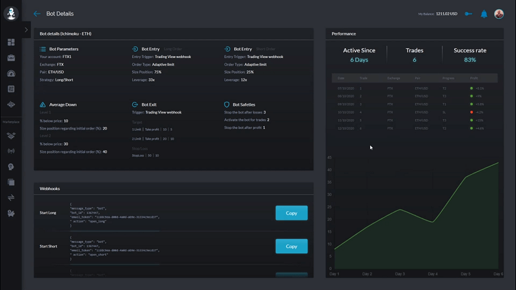The width and height of the screenshot is (516, 290).
Task: Select the 08/10/2020 trade row
Action: 414,96
